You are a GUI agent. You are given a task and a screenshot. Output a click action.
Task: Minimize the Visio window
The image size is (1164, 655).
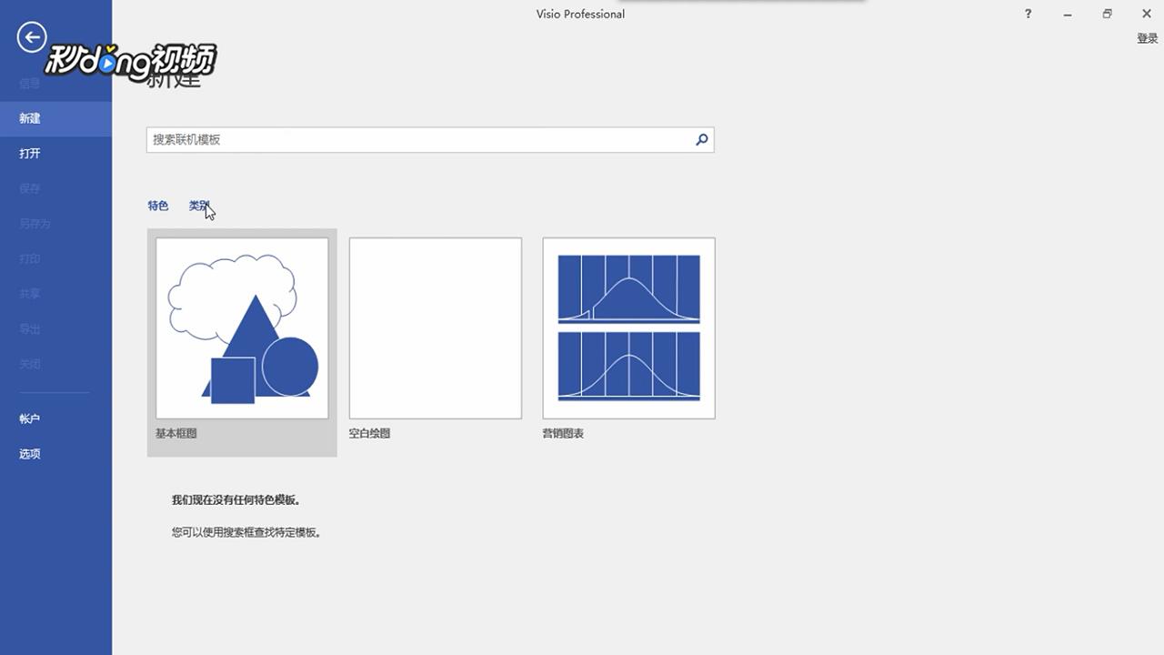tap(1068, 14)
